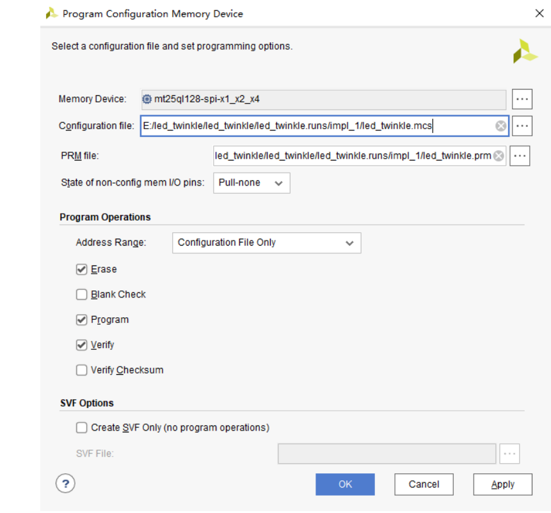Enable the Blank Check option
The width and height of the screenshot is (551, 513).
pos(81,294)
